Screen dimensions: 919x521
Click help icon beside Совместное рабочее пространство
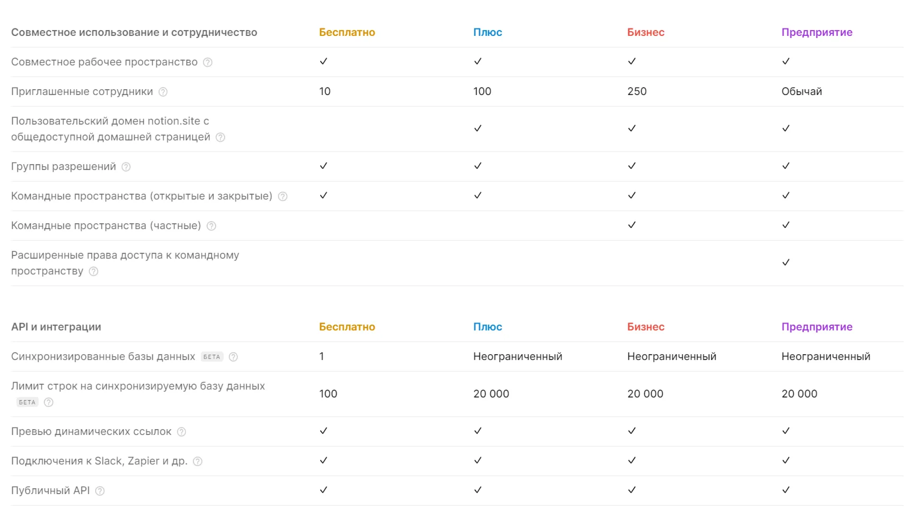(x=208, y=62)
